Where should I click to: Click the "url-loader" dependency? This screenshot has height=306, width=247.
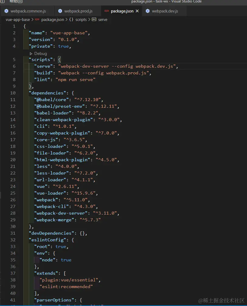tap(50, 180)
